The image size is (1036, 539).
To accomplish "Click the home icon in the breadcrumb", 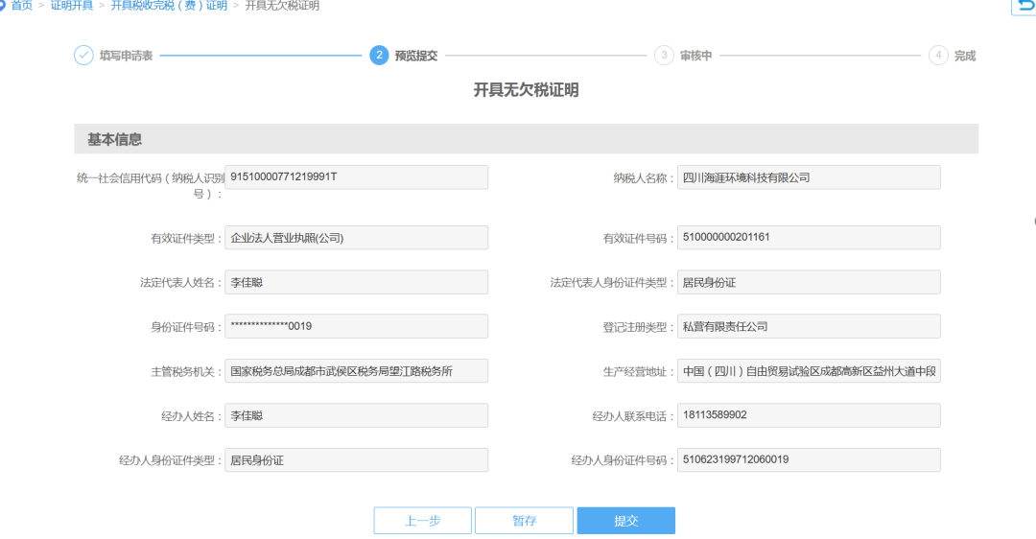I will (x=3, y=6).
